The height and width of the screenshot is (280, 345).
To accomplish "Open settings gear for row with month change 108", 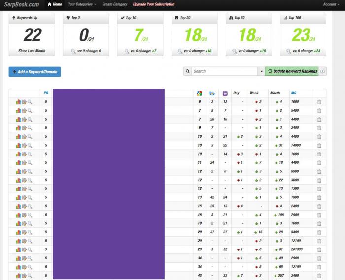I will [24, 215].
